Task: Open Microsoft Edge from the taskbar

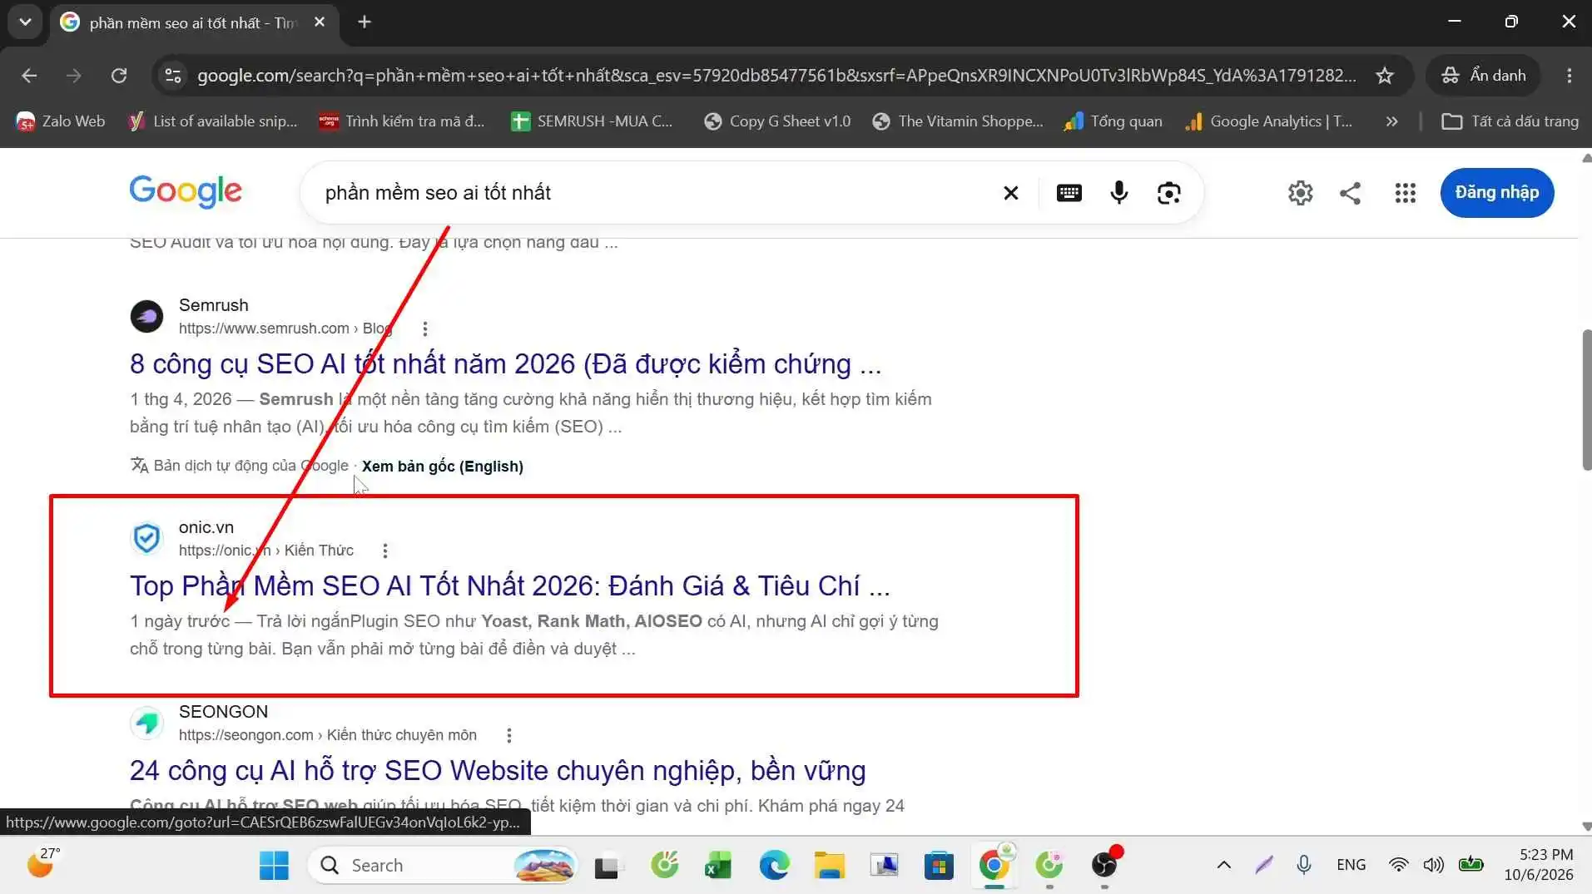Action: (775, 865)
